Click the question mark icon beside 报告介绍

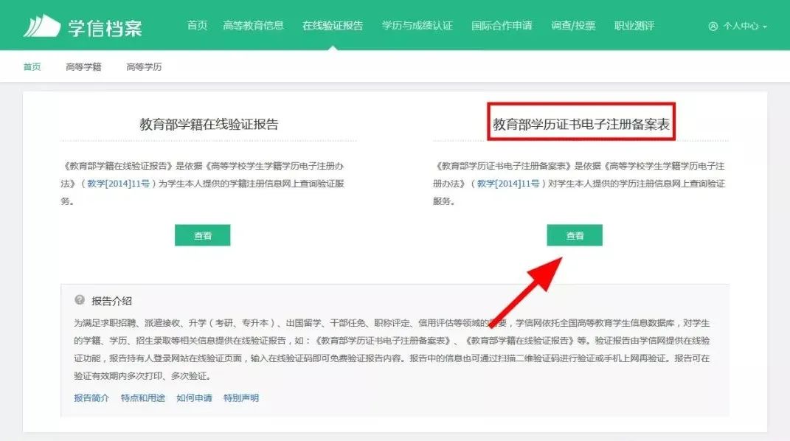click(80, 300)
